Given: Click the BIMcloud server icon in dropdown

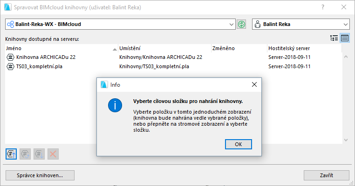Looking at the screenshot, I should [10, 24].
